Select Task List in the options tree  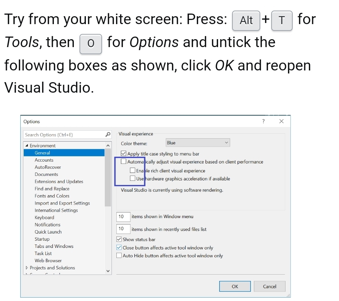pos(43,253)
